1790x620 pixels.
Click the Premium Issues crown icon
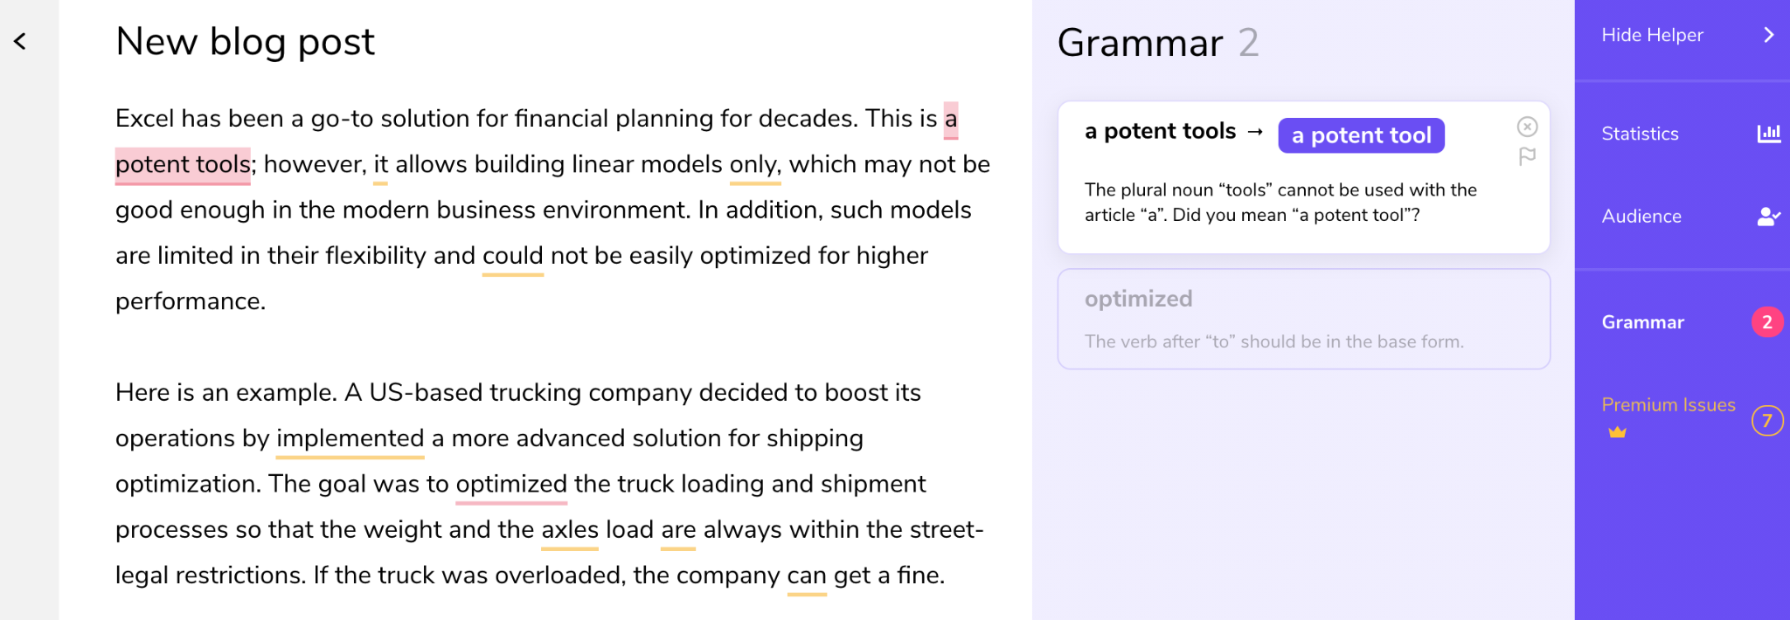(x=1617, y=432)
